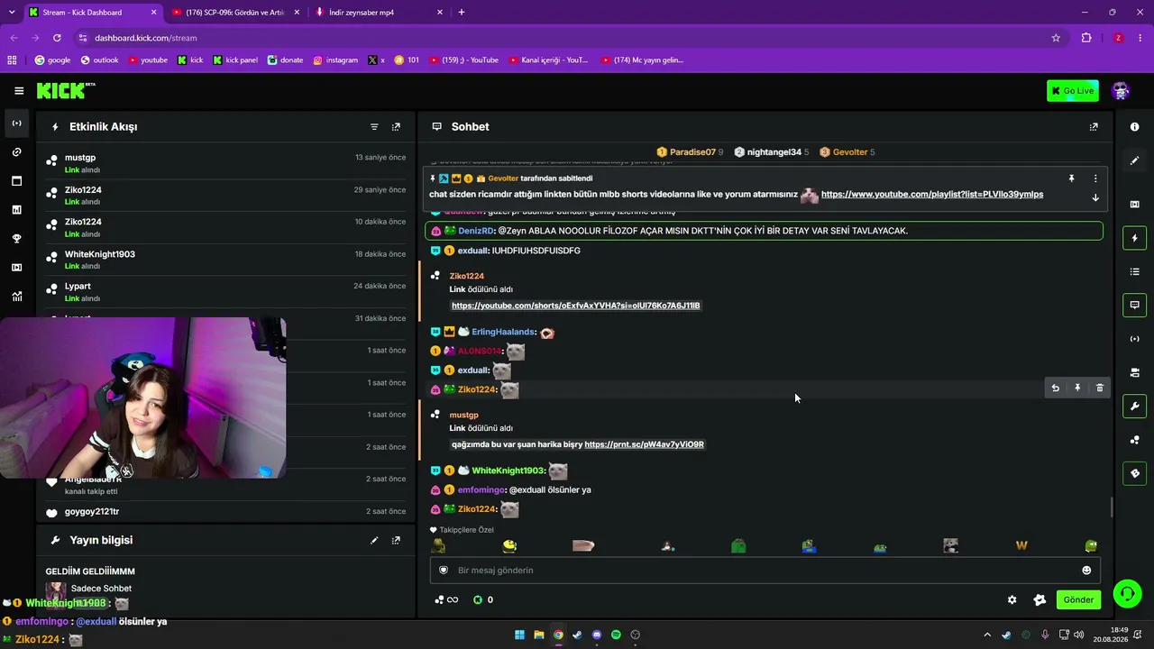
Task: Switch to the İndir zeynsaber mp4 tab
Action: tap(379, 13)
